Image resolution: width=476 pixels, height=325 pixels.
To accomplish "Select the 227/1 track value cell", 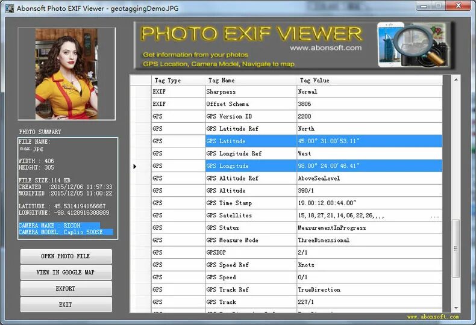I will click(x=369, y=302).
